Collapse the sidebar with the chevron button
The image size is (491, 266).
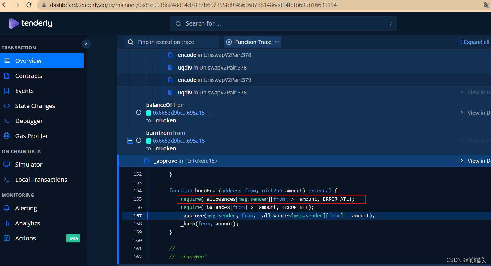coord(86,44)
